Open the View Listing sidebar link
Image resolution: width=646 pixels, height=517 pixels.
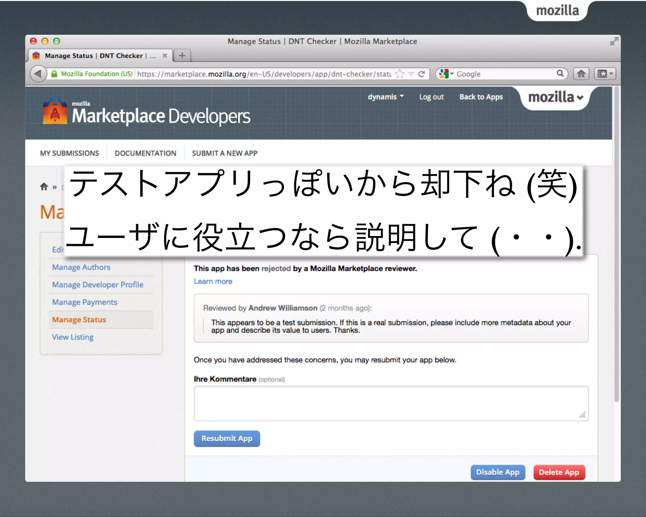73,337
